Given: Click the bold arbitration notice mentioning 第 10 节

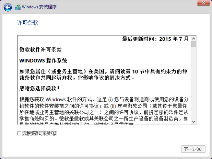Looking at the screenshot, I should point(103,75).
